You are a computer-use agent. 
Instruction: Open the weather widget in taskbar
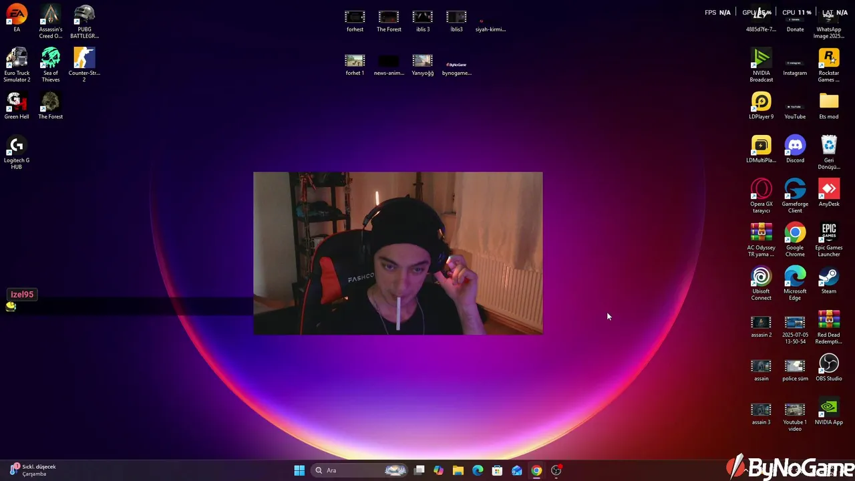[33, 470]
